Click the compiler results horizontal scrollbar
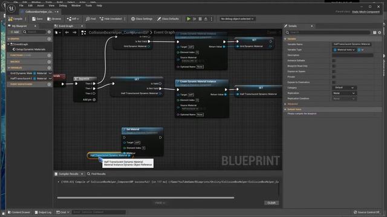This screenshot has height=217, width=387. click(x=146, y=197)
